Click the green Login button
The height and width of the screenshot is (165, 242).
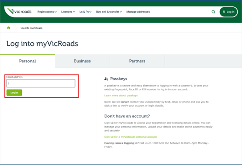(14, 92)
